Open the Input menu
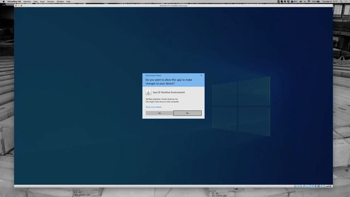This screenshot has height=197, width=350. (x=43, y=1)
